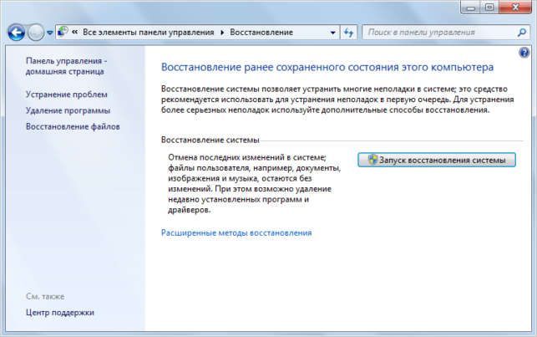Viewport: 537px width, 337px height.
Task: Open 'Панель управления - домашняя страница'
Action: (x=67, y=66)
